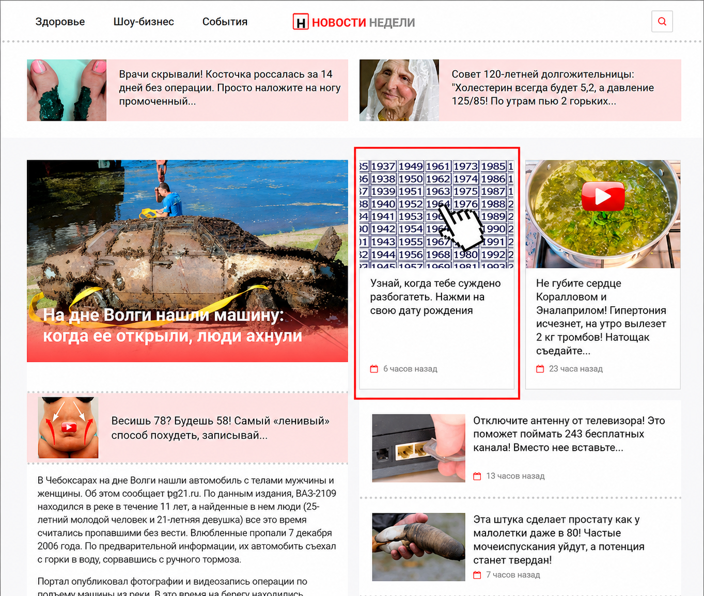Click calendar icon next to '7 часов назад'

point(477,575)
